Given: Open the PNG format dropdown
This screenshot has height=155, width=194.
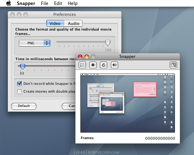Looking at the screenshot, I should [34, 43].
